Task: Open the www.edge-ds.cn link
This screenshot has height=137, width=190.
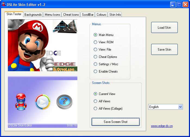Action: point(162,126)
